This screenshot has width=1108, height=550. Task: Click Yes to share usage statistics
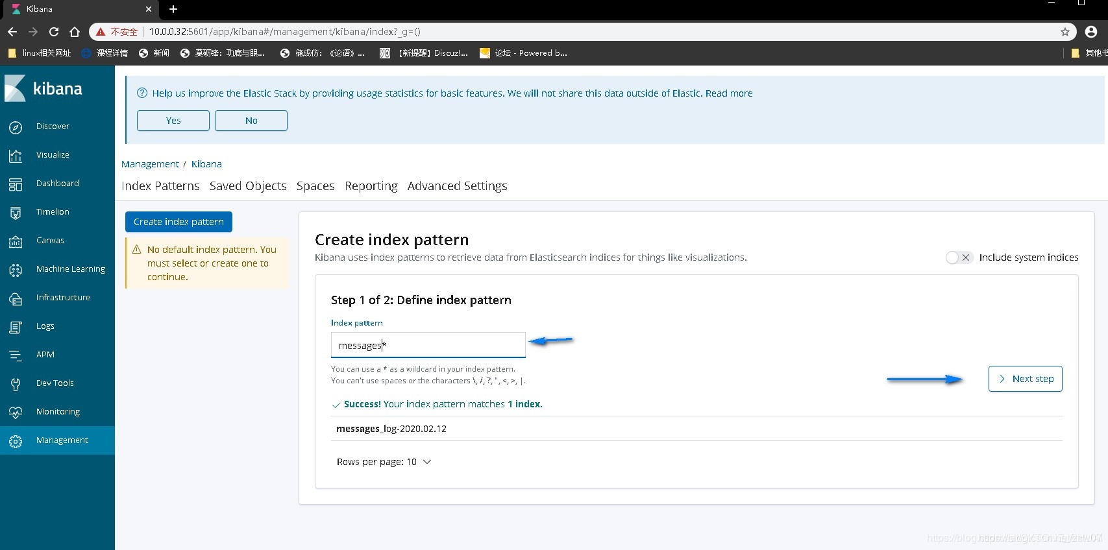pos(173,121)
